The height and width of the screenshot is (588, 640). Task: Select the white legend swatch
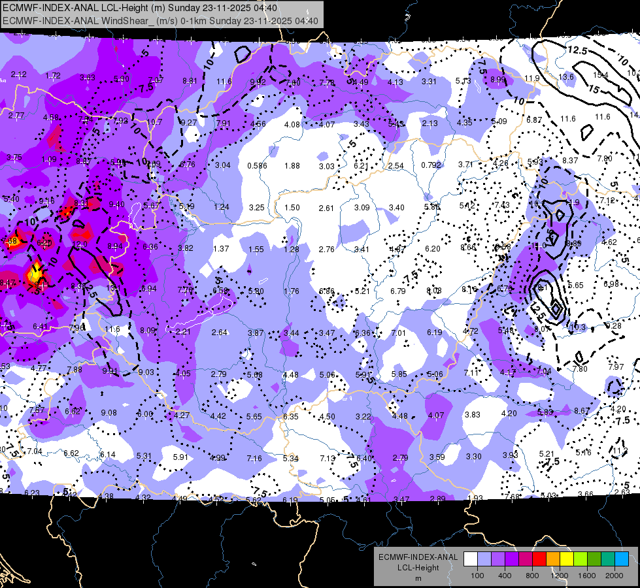pyautogui.click(x=471, y=559)
